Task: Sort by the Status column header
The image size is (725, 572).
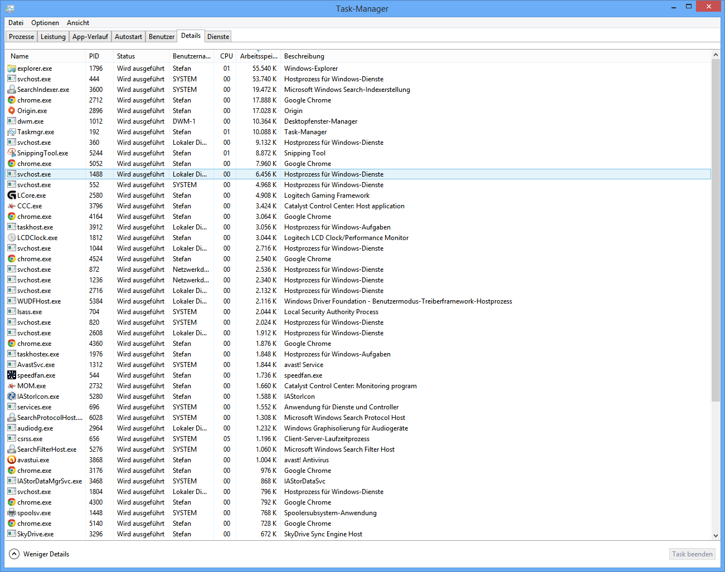Action: [x=140, y=56]
